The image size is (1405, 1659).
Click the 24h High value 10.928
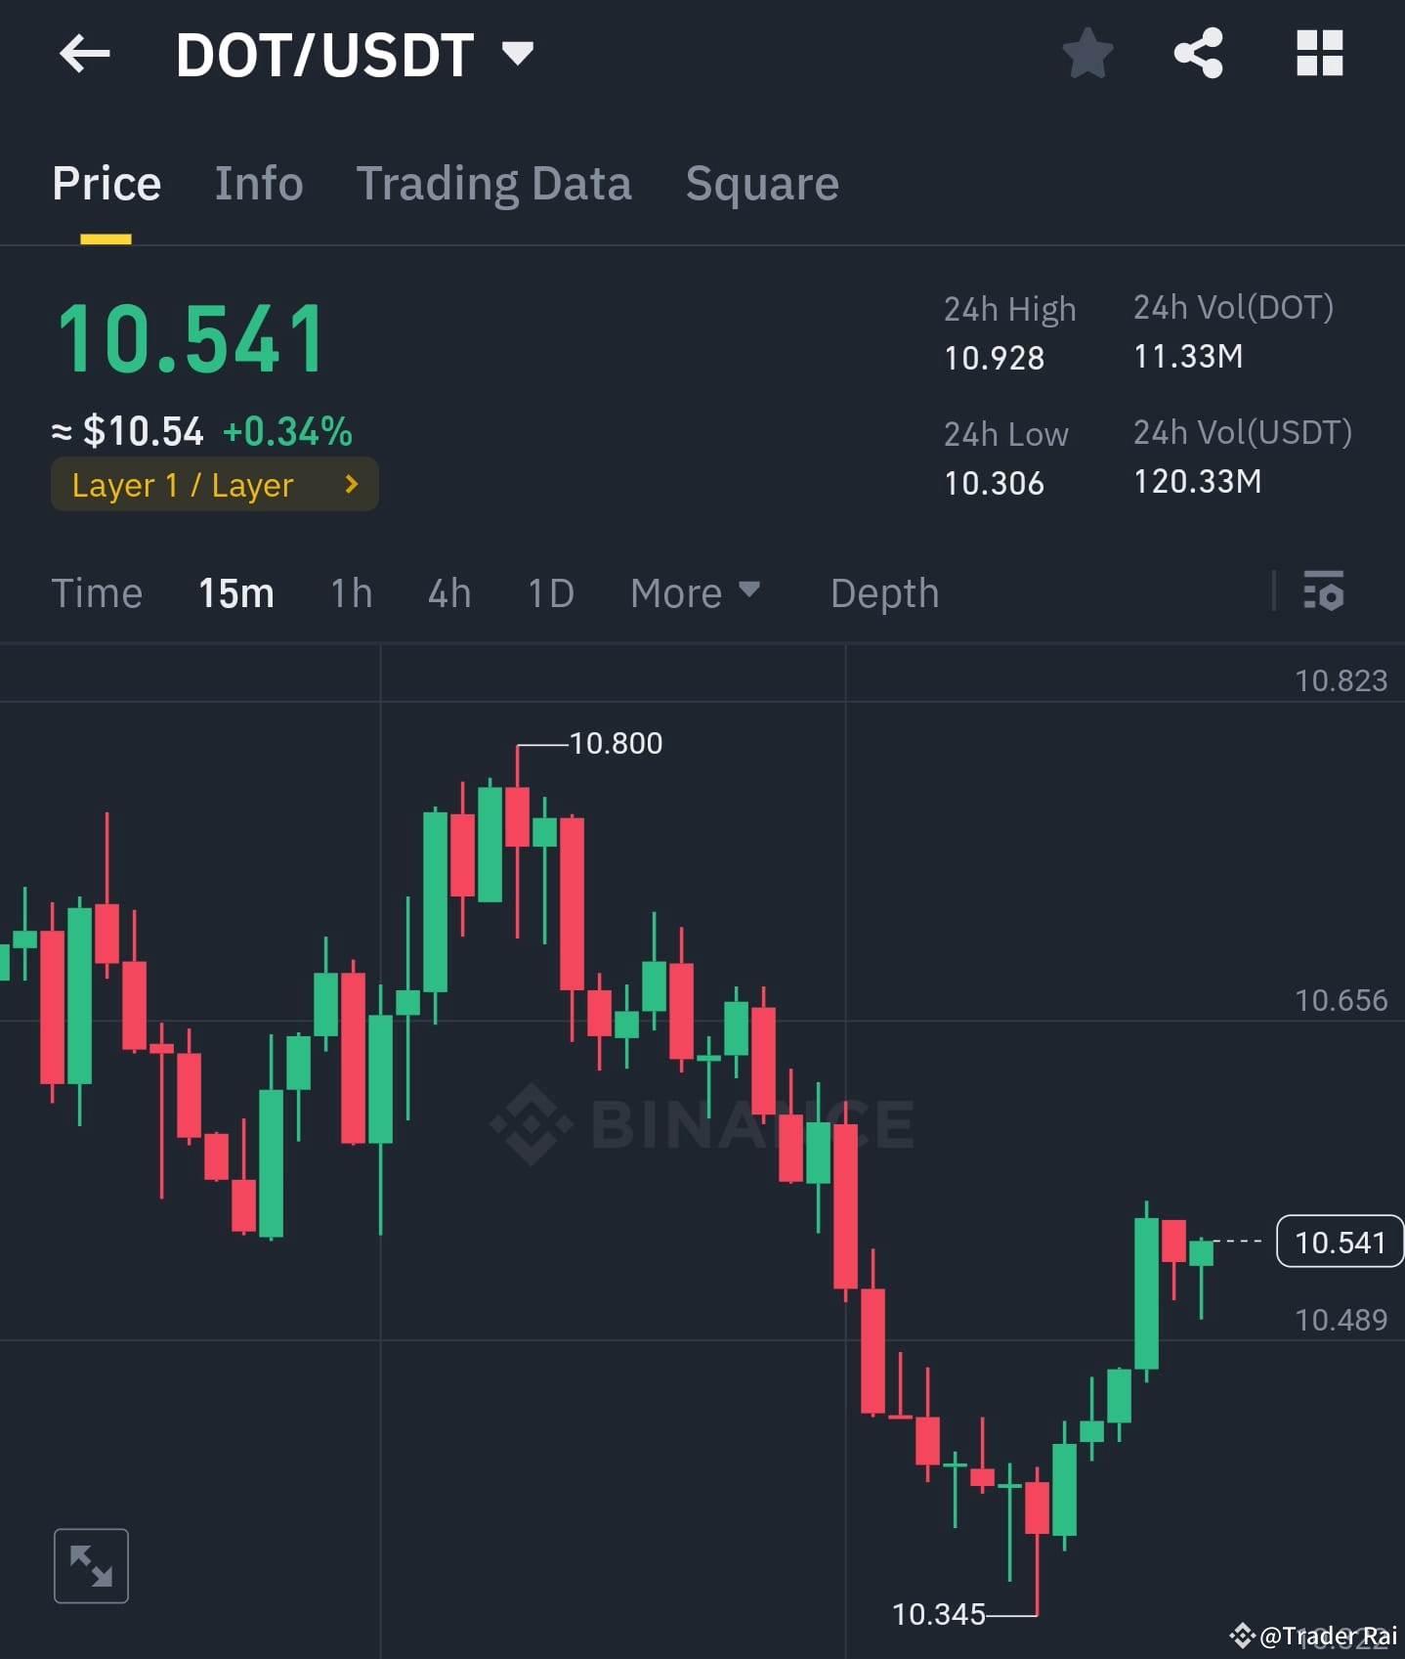(994, 358)
